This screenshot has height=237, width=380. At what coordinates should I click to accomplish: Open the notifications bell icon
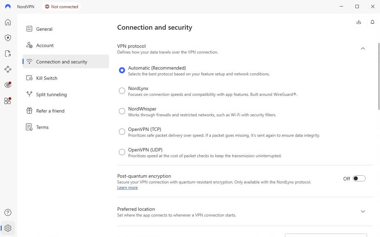pyautogui.click(x=372, y=22)
